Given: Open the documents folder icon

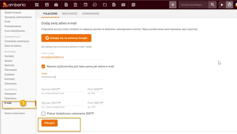Looking at the screenshot, I should (105, 5).
